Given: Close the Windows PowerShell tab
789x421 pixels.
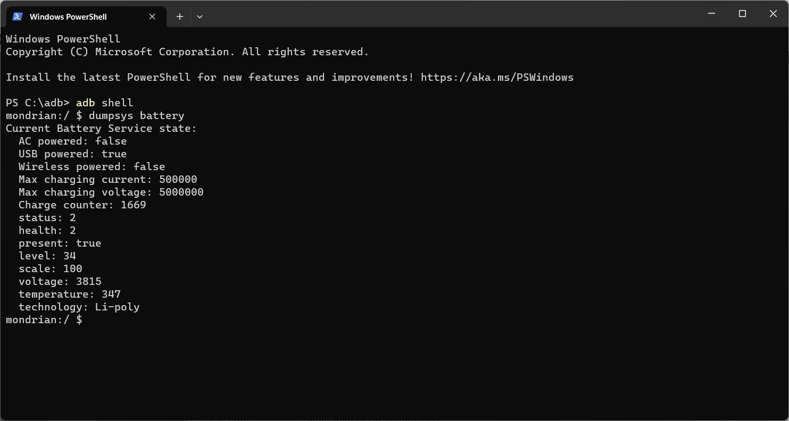Looking at the screenshot, I should click(x=152, y=16).
